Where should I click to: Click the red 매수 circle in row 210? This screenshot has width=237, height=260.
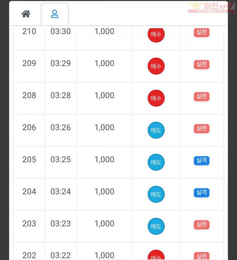[x=156, y=34]
